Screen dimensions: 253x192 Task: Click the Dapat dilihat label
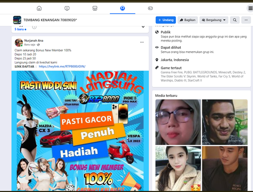click(x=171, y=48)
